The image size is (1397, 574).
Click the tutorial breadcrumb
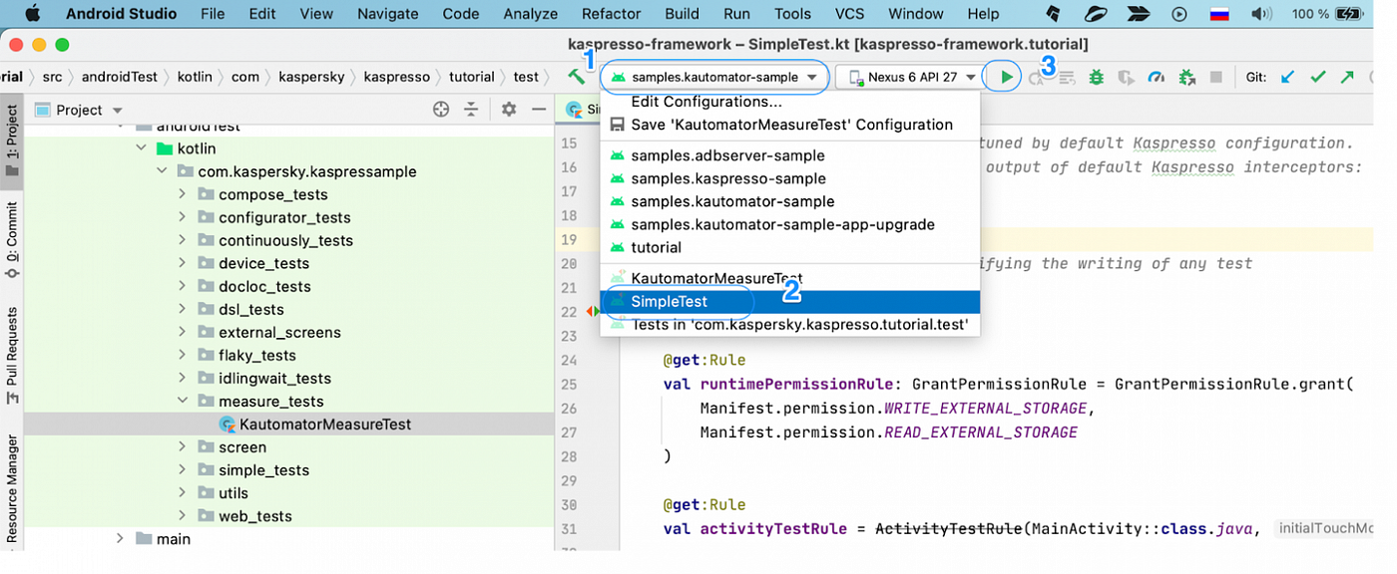click(472, 77)
